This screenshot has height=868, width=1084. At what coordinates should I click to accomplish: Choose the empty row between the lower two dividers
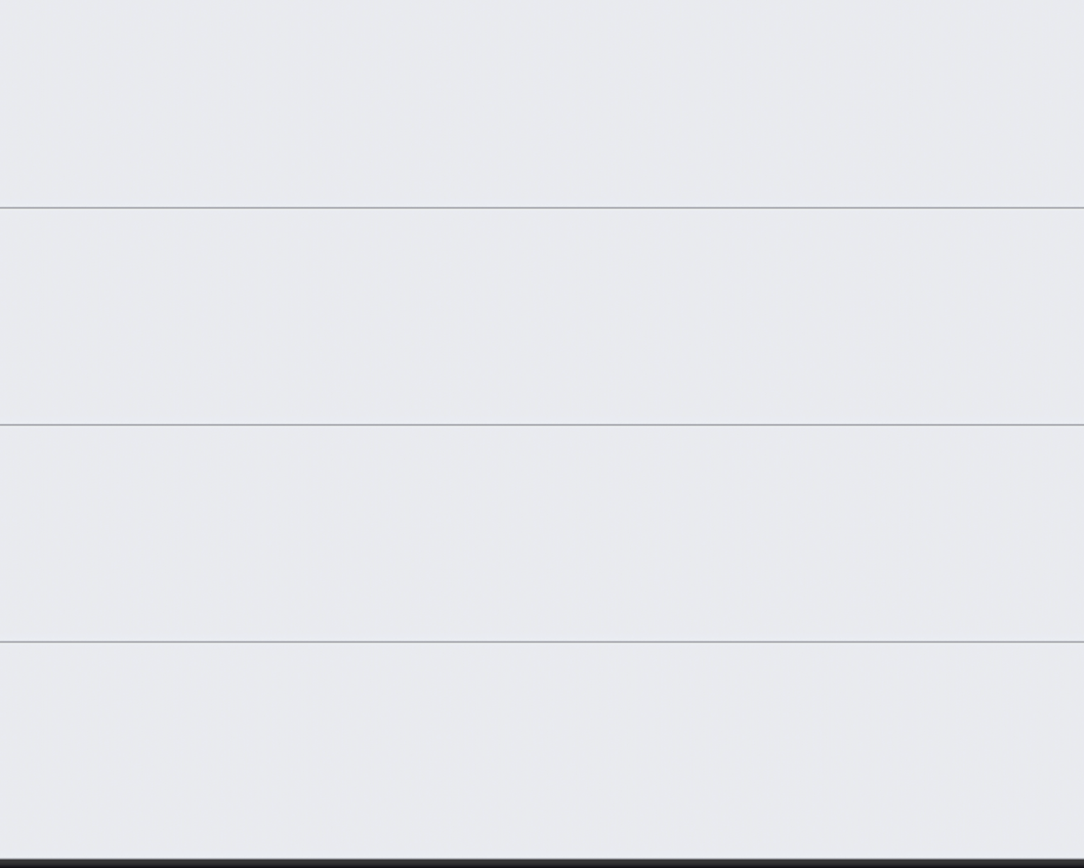coord(542,533)
